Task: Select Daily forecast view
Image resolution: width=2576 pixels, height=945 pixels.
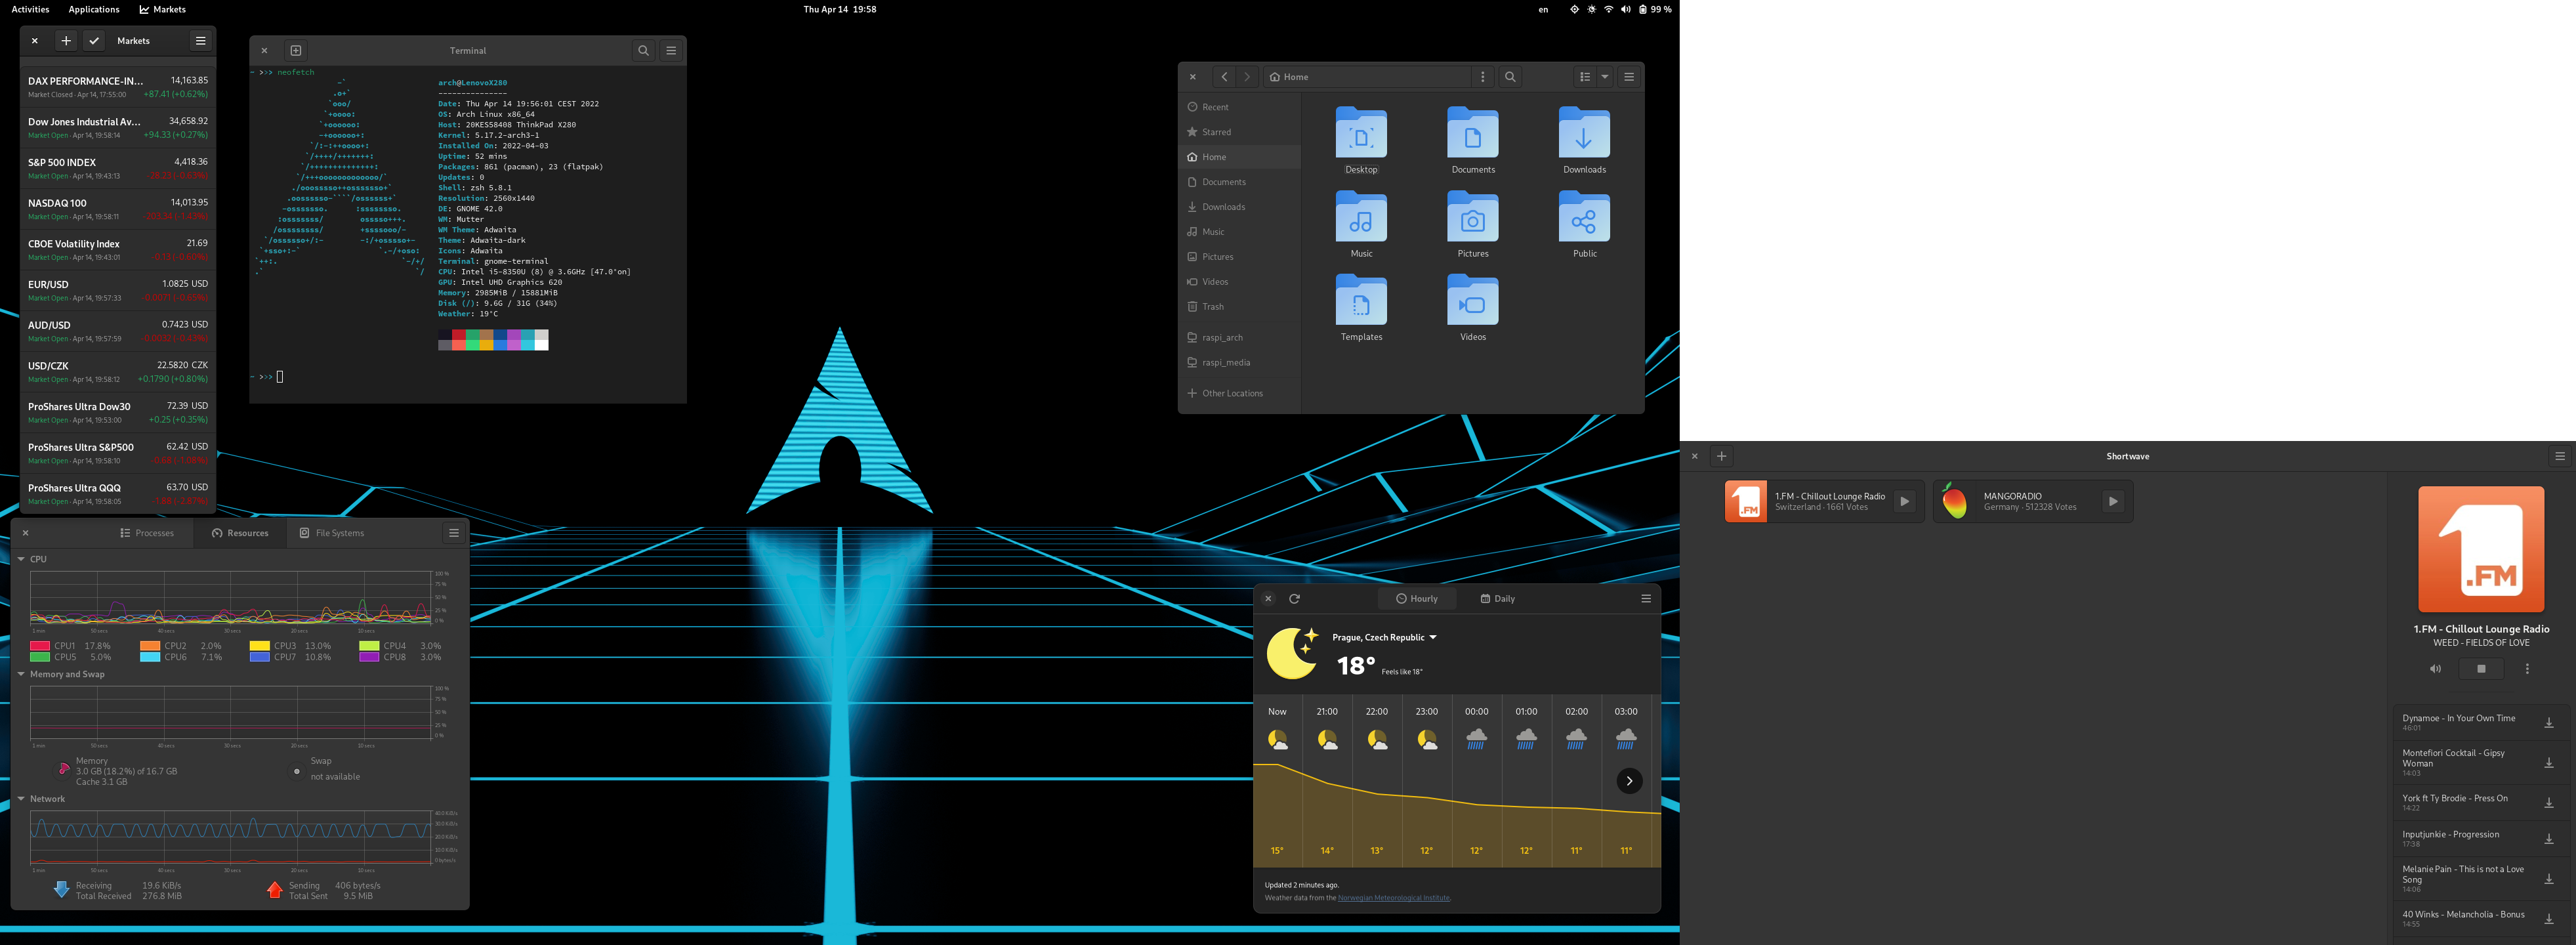Action: pyautogui.click(x=1497, y=599)
